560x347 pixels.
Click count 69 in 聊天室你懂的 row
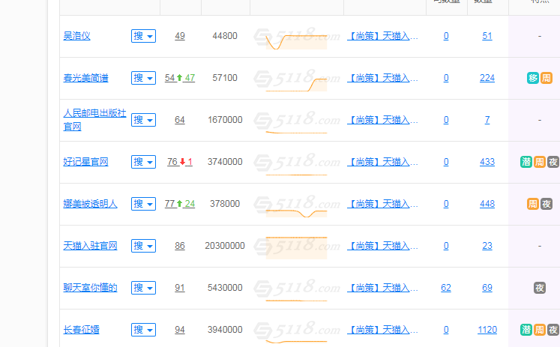487,288
